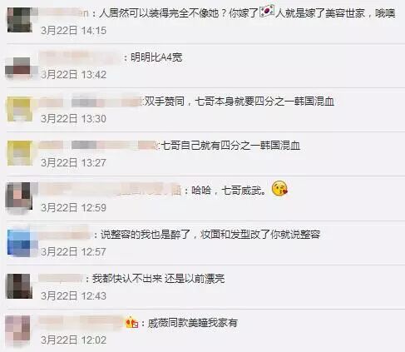Click the blue avatar beside 12:57 comment

click(19, 242)
